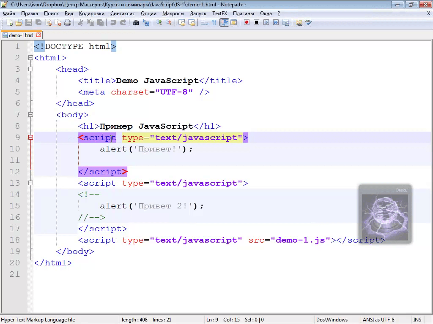Click the Zoom In magnifier icon
Screen dimensions: 433x324
tap(159, 23)
